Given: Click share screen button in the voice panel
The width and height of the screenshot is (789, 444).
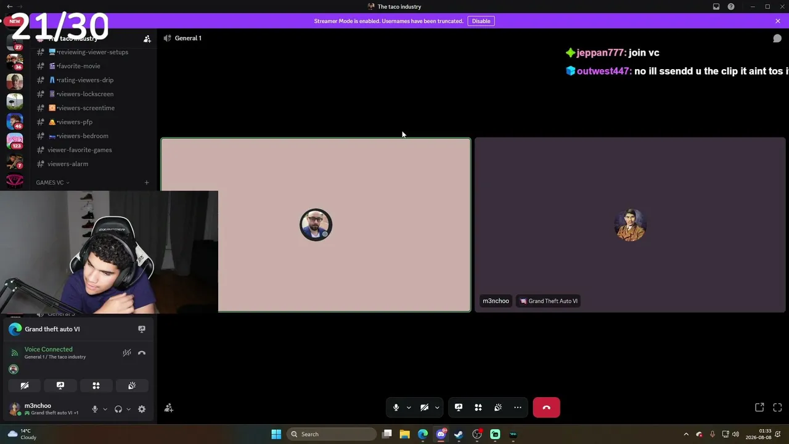Looking at the screenshot, I should 60,385.
